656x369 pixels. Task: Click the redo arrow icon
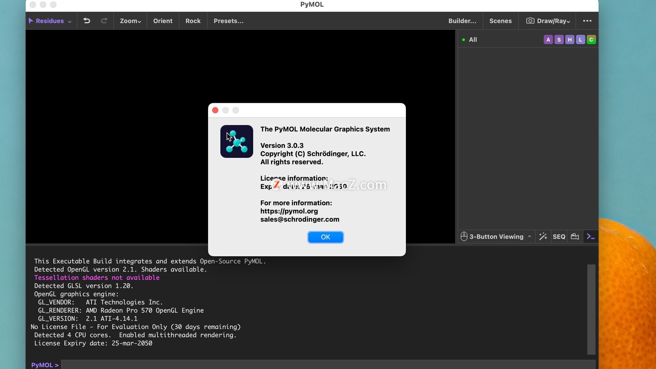[104, 21]
